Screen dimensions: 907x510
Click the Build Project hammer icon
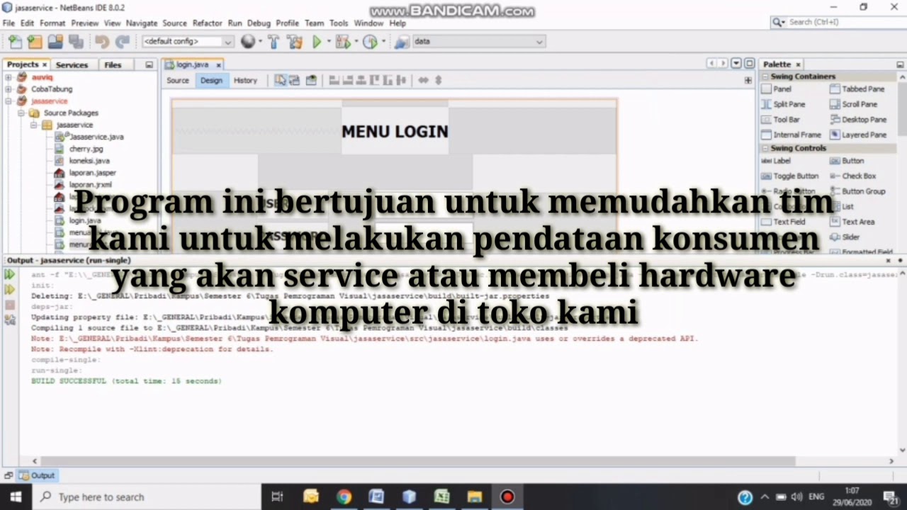coord(275,42)
